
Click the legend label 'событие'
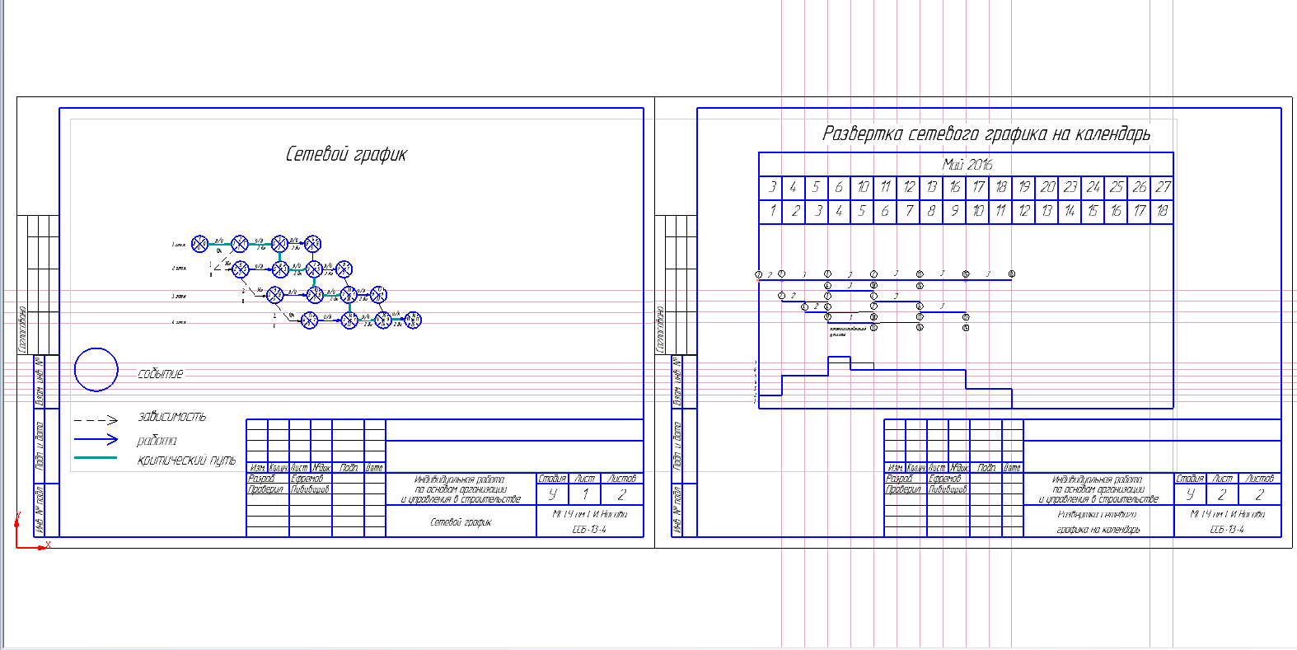point(161,374)
